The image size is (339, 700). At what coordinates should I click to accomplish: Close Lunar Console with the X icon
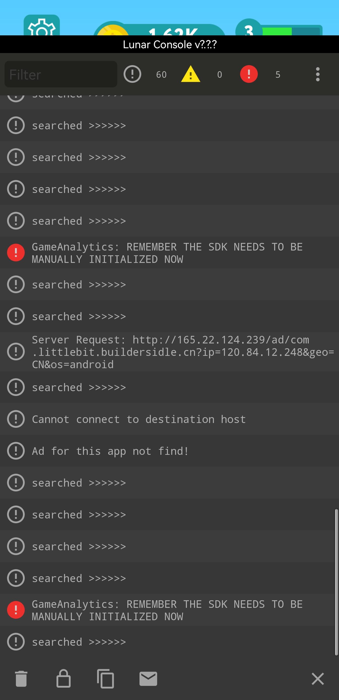click(x=318, y=679)
